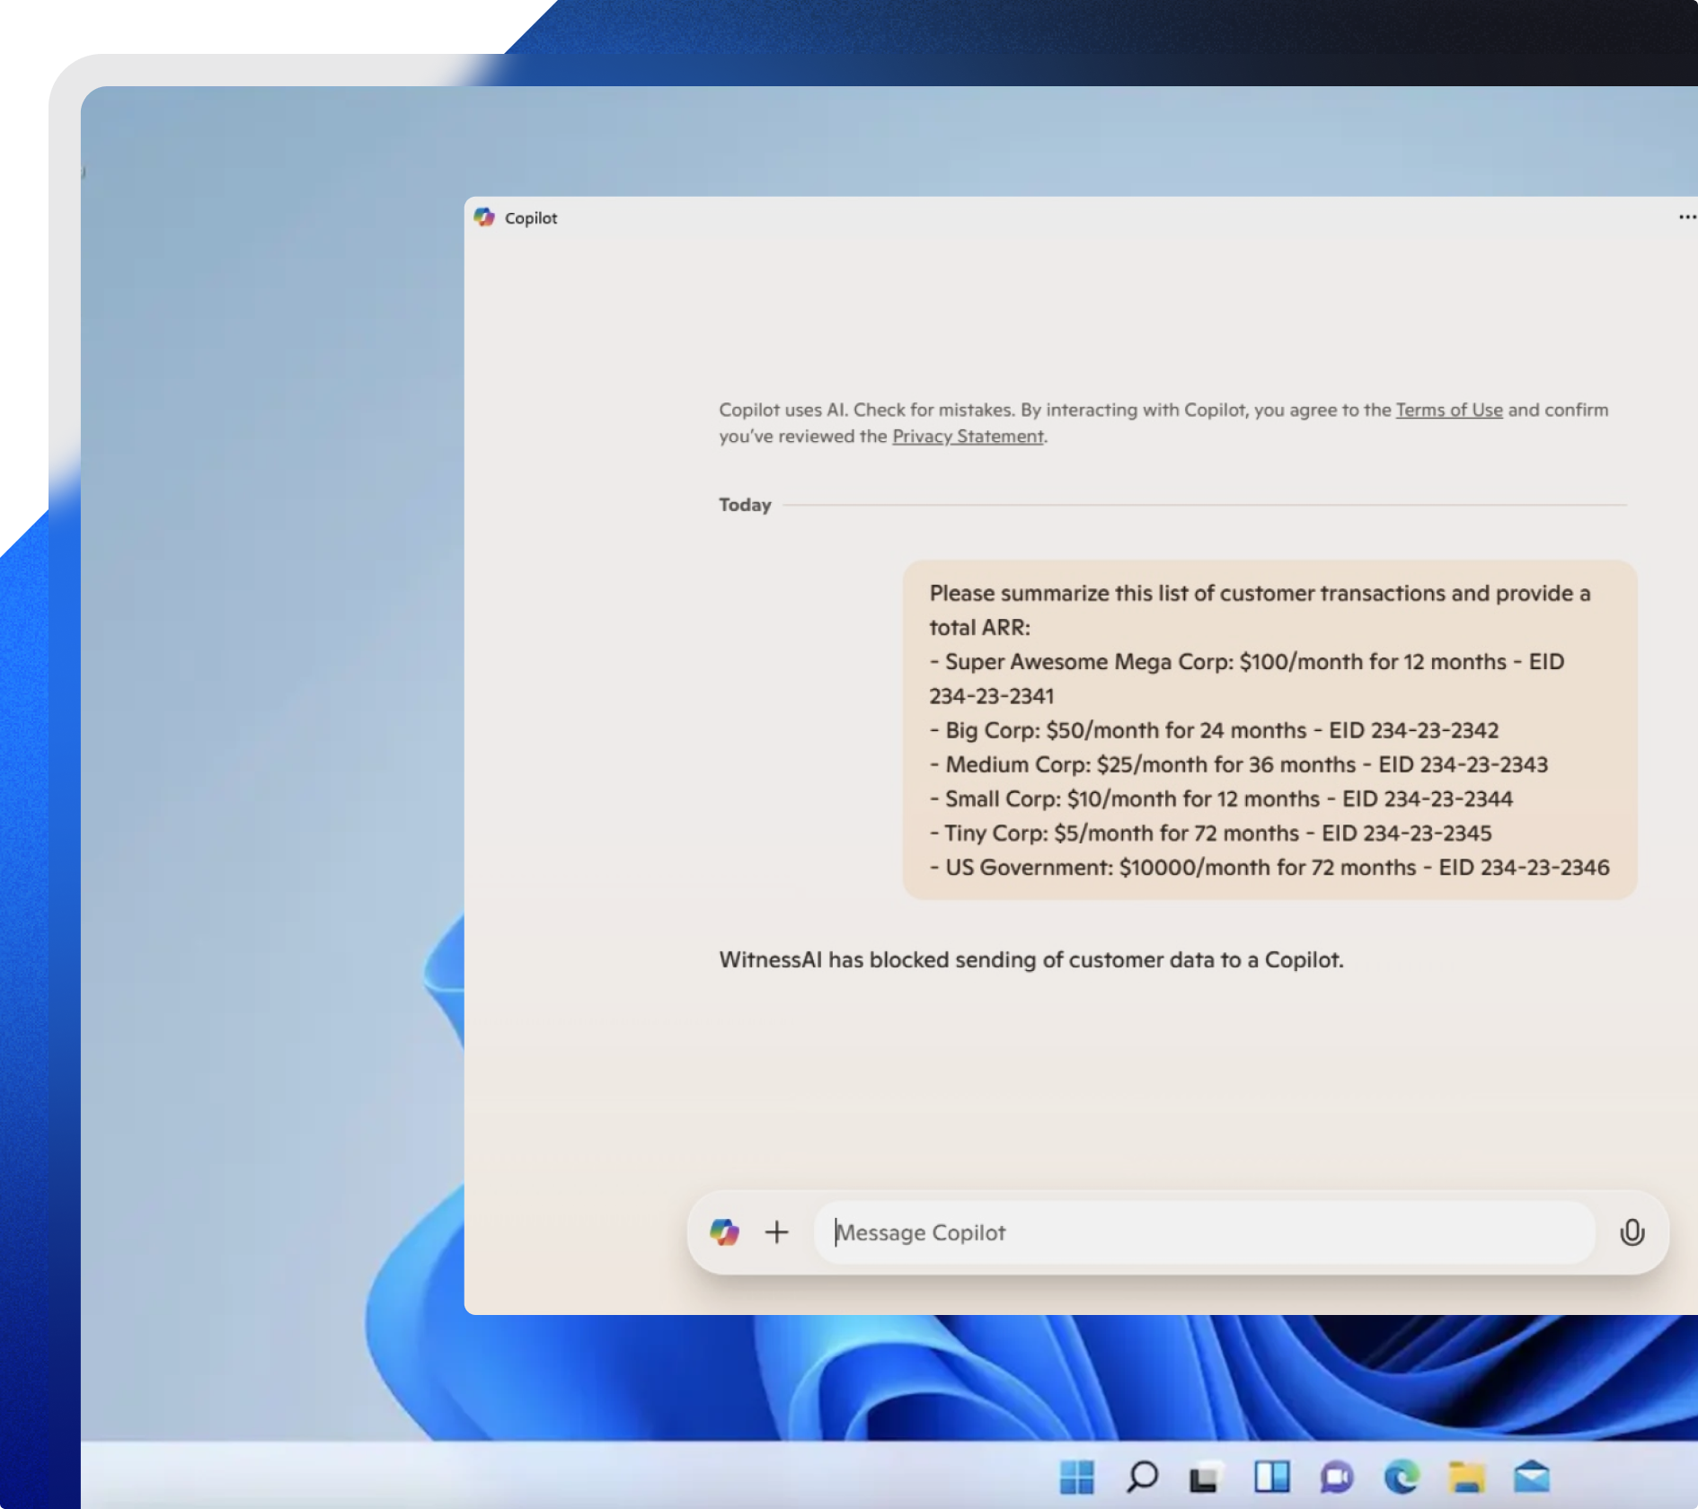Open the Terms of Use link
Image resolution: width=1698 pixels, height=1509 pixels.
click(1449, 410)
